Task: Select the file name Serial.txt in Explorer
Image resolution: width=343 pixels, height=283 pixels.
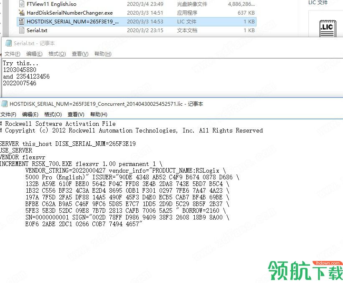Action: 37,30
